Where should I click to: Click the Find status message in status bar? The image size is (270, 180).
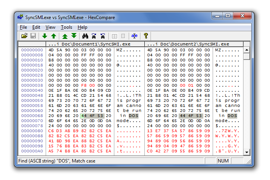[x=57, y=161]
